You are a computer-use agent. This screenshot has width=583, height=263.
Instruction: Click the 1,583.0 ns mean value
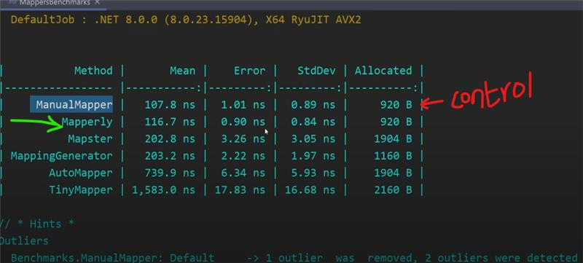(163, 190)
